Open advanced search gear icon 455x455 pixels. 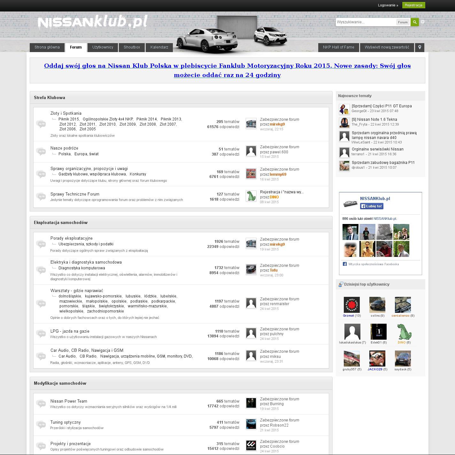[x=423, y=22]
